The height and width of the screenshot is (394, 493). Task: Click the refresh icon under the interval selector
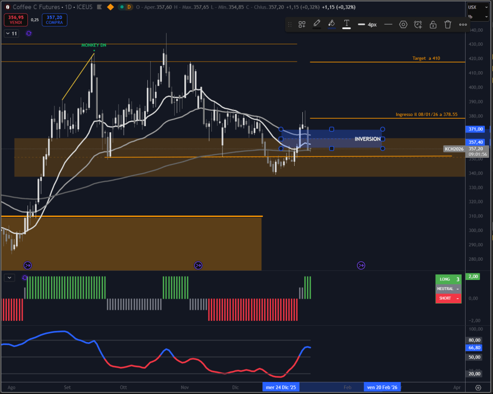click(28, 33)
